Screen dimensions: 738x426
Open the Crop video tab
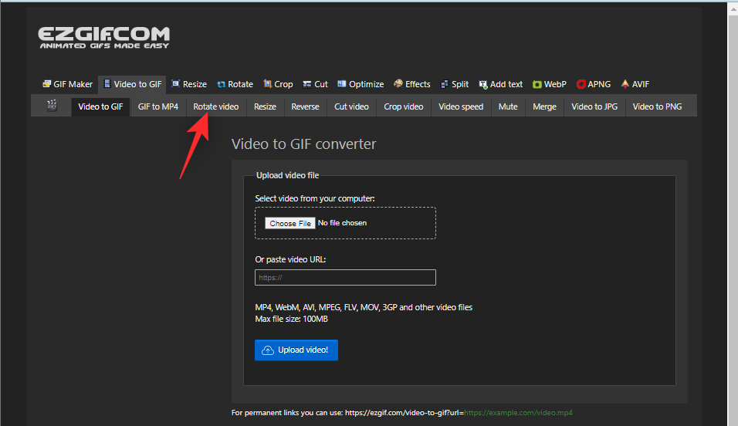(404, 106)
